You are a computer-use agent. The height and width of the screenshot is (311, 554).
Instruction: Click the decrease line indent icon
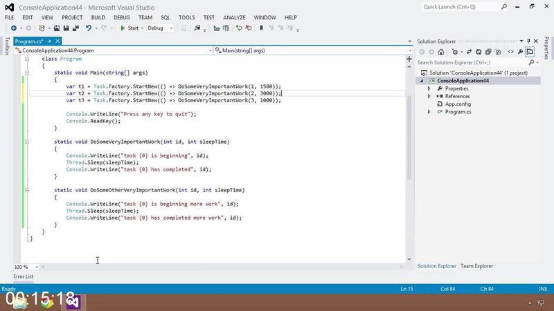[x=217, y=28]
